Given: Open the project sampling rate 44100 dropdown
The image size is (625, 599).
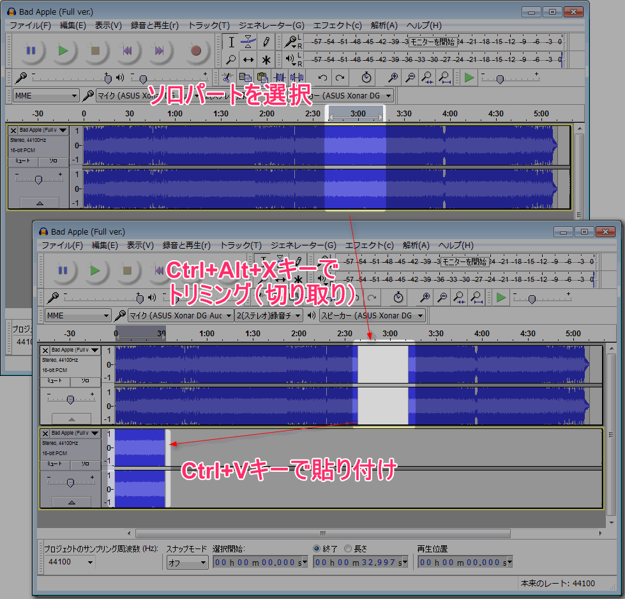Looking at the screenshot, I should click(70, 563).
